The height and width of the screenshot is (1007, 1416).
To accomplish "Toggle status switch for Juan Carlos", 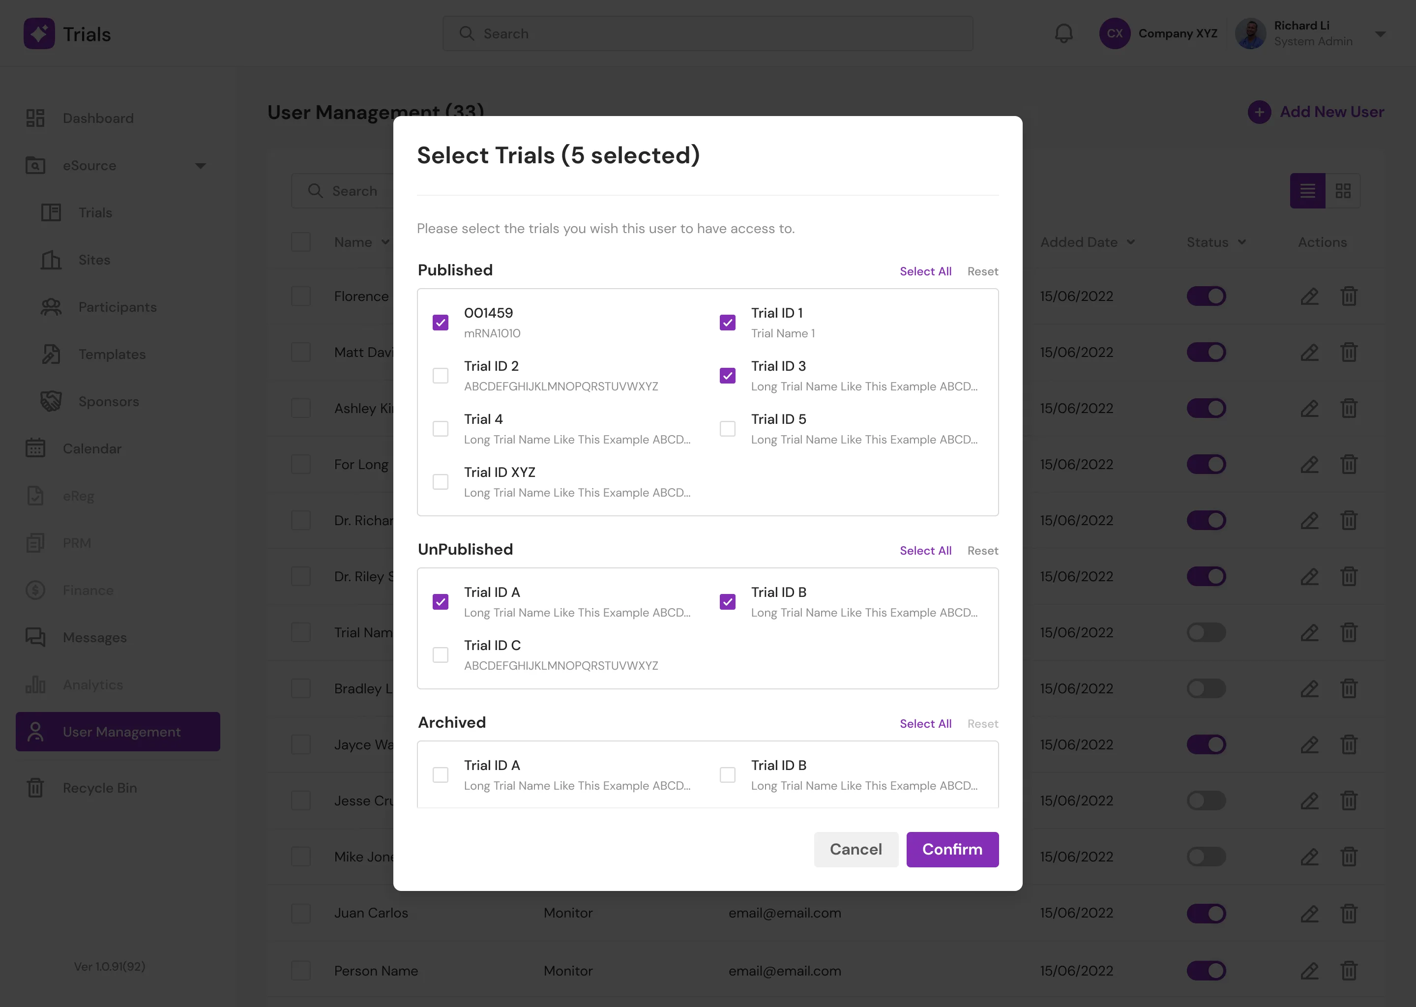I will tap(1206, 914).
